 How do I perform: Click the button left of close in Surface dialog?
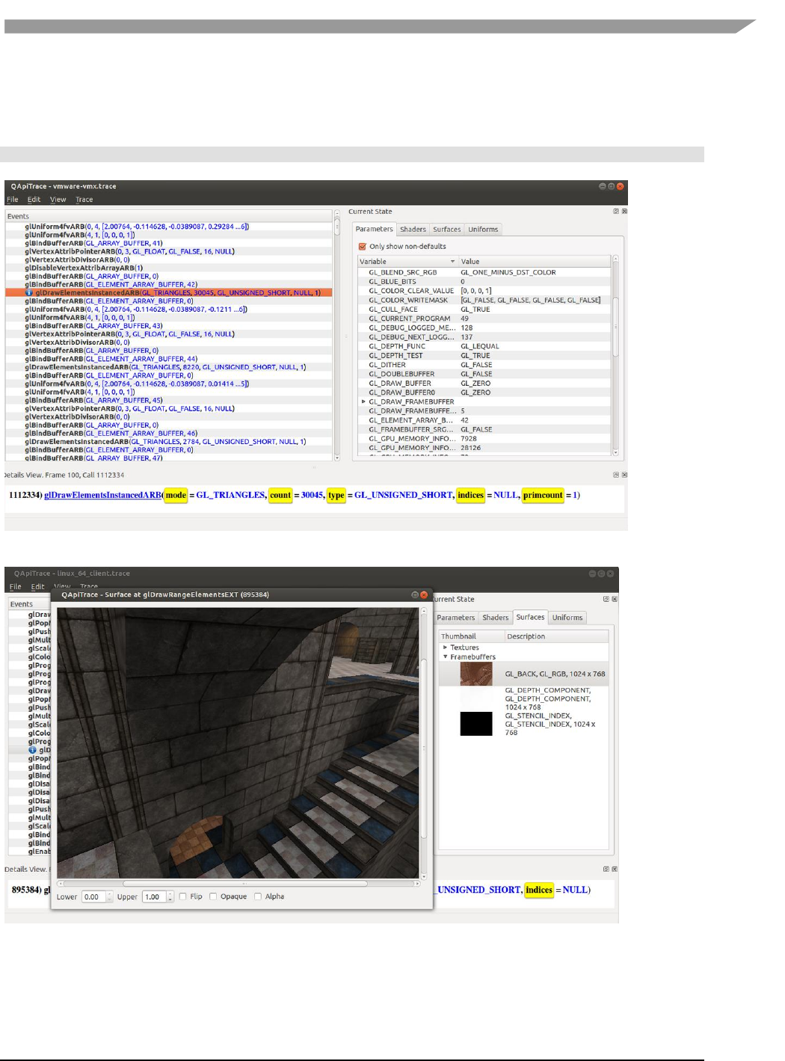tap(415, 594)
